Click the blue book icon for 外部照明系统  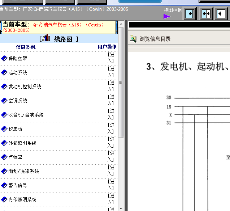click(x=4, y=143)
